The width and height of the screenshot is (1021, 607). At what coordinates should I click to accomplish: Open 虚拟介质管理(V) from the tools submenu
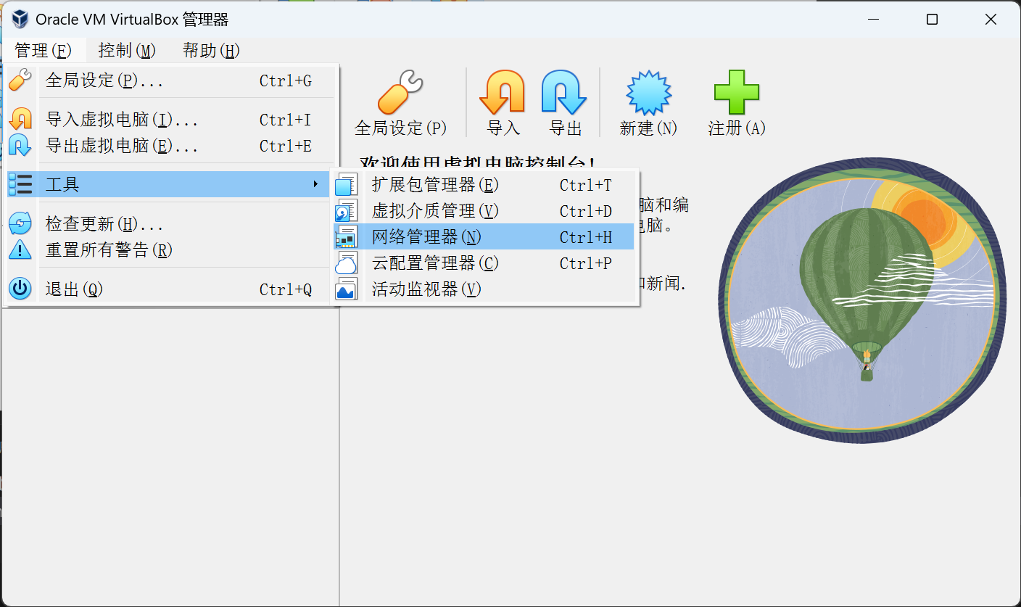coord(484,211)
